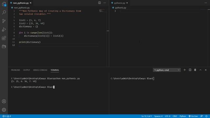Click line number 12 in gutter
The height and width of the screenshot is (118, 210).
tap(13, 45)
